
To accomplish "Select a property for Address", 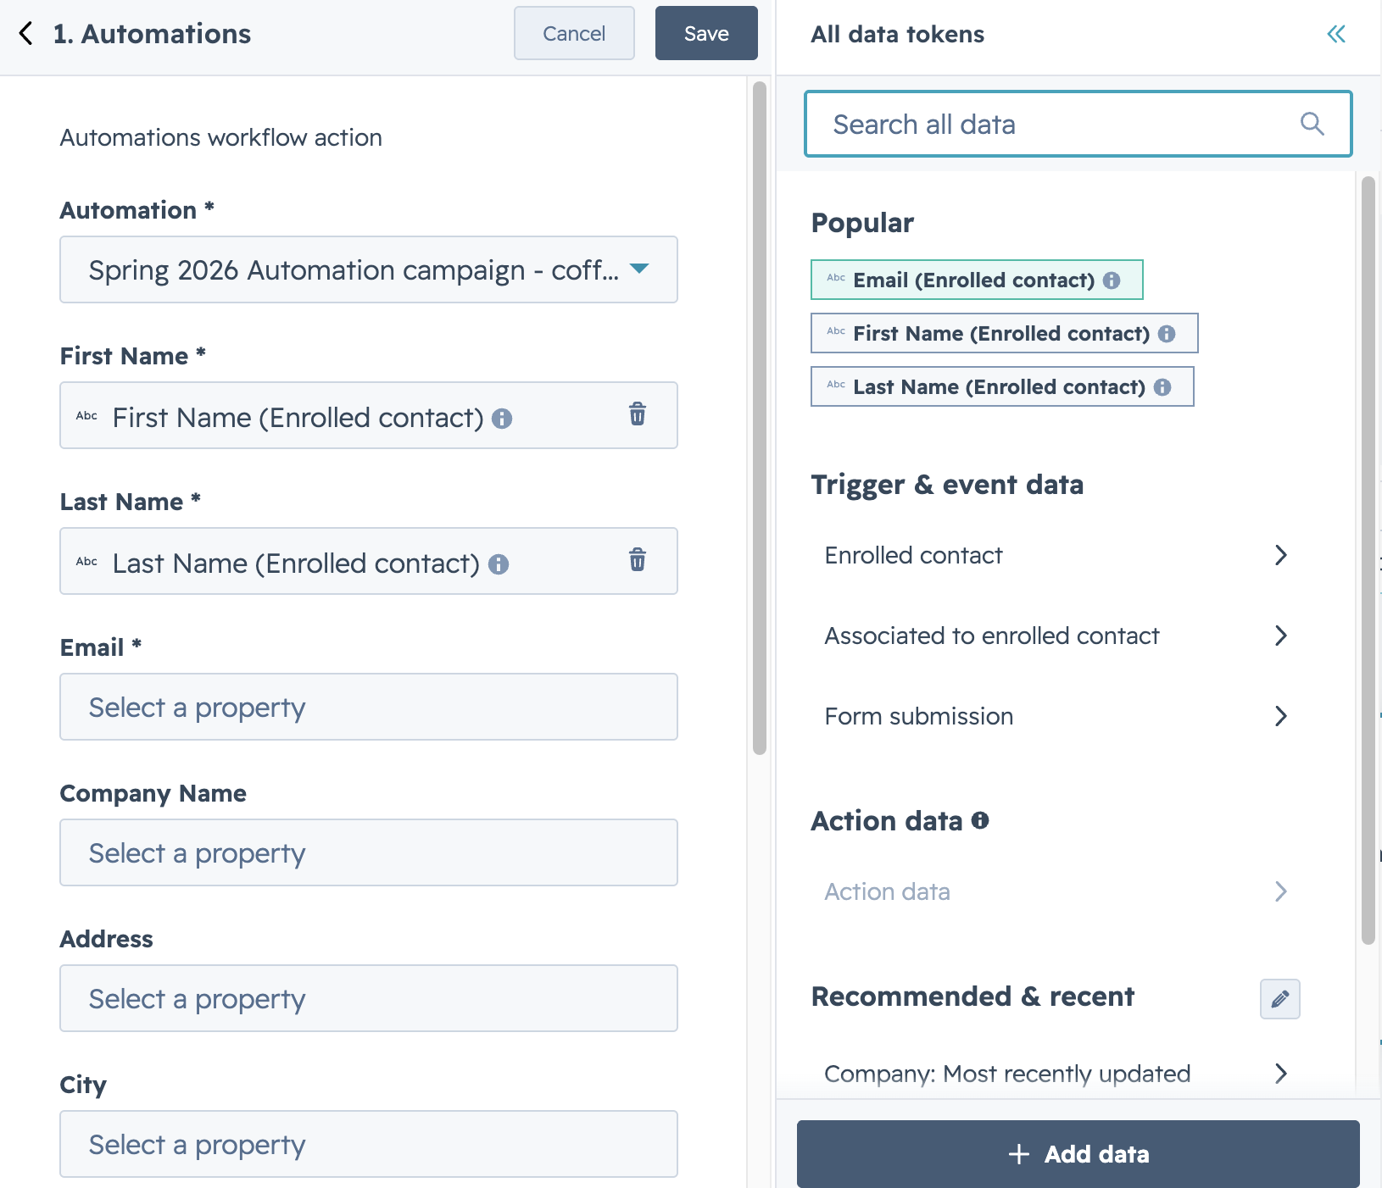I will click(x=369, y=998).
